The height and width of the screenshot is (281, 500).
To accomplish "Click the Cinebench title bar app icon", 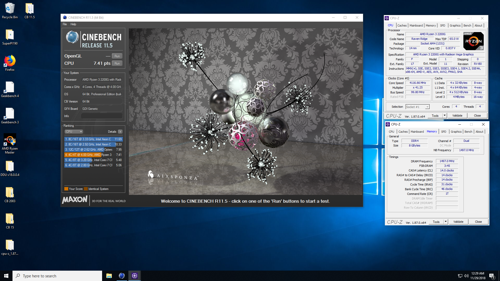I will tap(65, 17).
